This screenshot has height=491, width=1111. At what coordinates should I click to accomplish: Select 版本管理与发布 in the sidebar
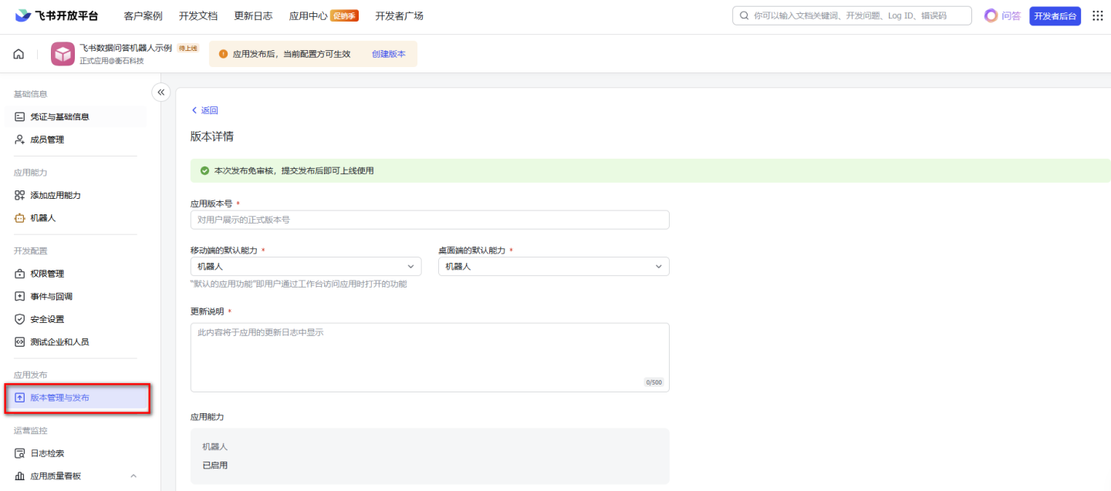click(x=59, y=398)
